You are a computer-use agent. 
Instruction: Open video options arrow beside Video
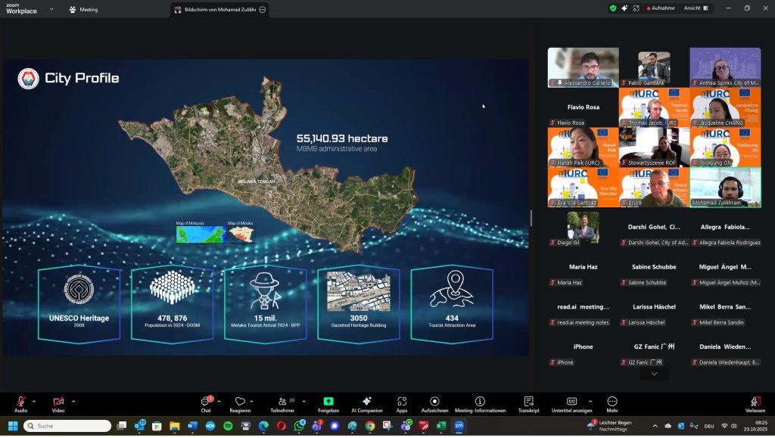73,401
